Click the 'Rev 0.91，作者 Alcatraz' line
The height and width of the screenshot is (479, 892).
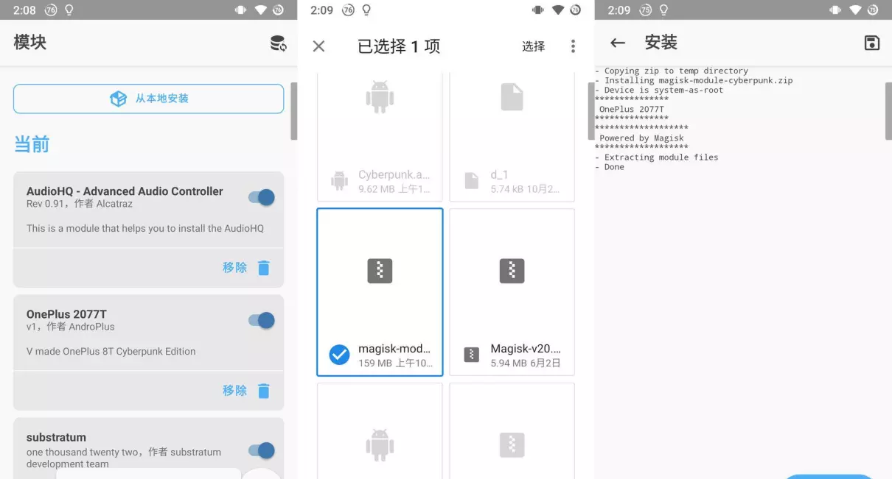pyautogui.click(x=80, y=204)
